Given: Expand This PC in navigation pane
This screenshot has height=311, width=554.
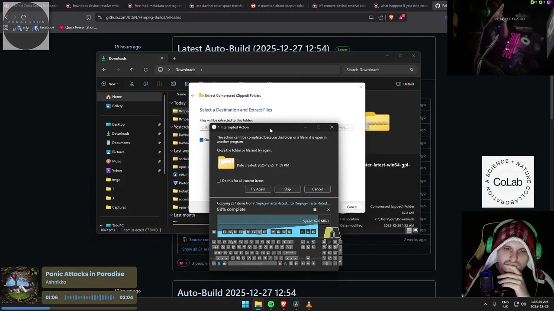Looking at the screenshot, I should click(x=101, y=225).
